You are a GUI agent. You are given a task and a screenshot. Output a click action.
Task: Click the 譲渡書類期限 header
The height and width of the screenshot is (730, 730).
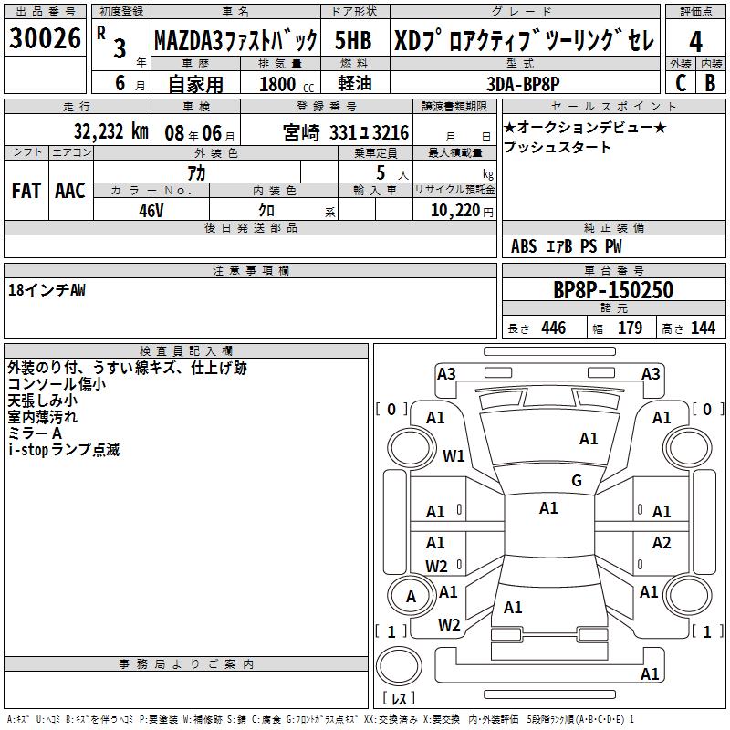(x=454, y=106)
